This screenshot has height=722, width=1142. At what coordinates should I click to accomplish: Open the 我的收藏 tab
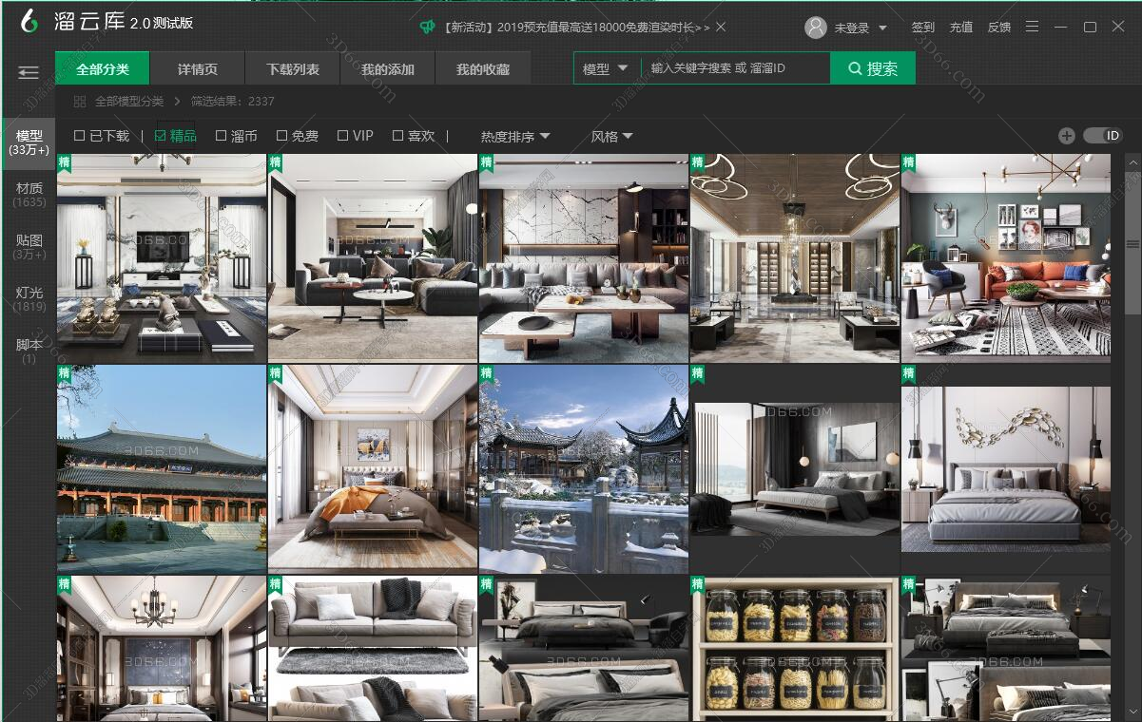pos(483,68)
